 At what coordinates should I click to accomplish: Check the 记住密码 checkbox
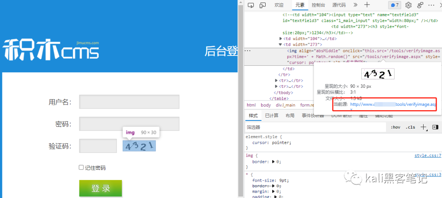pyautogui.click(x=81, y=168)
